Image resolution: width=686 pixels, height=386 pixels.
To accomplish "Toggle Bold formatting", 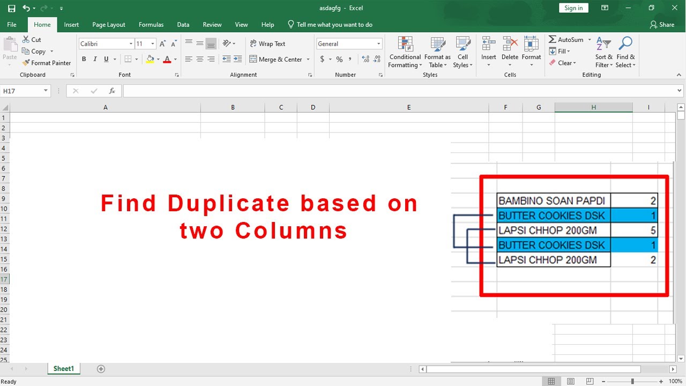I will pos(84,60).
